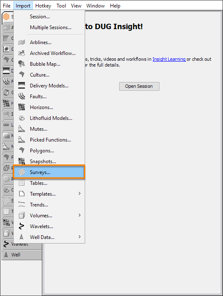Open the Hotkey menu
The image size is (223, 296).
43,6
